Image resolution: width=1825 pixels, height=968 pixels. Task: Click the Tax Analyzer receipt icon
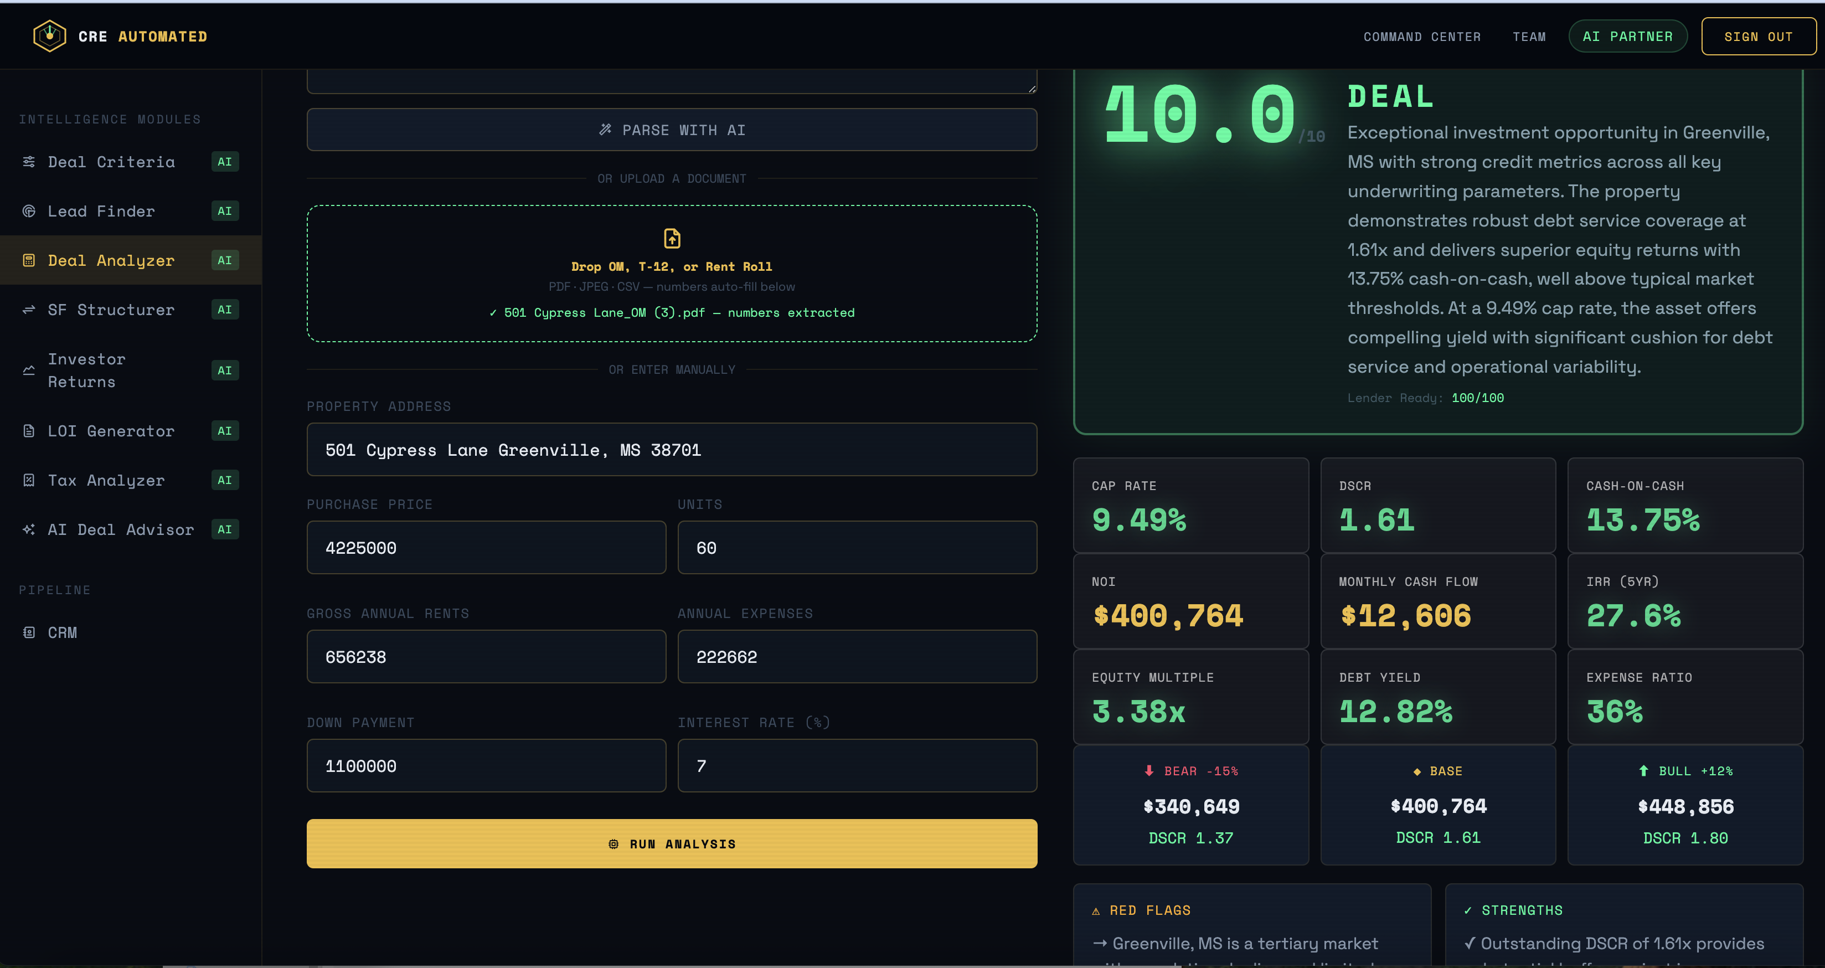click(x=29, y=481)
